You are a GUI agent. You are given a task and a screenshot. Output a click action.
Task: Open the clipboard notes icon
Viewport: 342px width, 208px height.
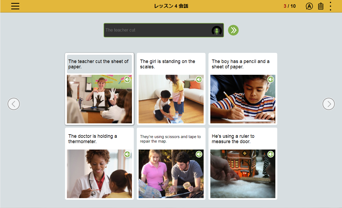321,6
